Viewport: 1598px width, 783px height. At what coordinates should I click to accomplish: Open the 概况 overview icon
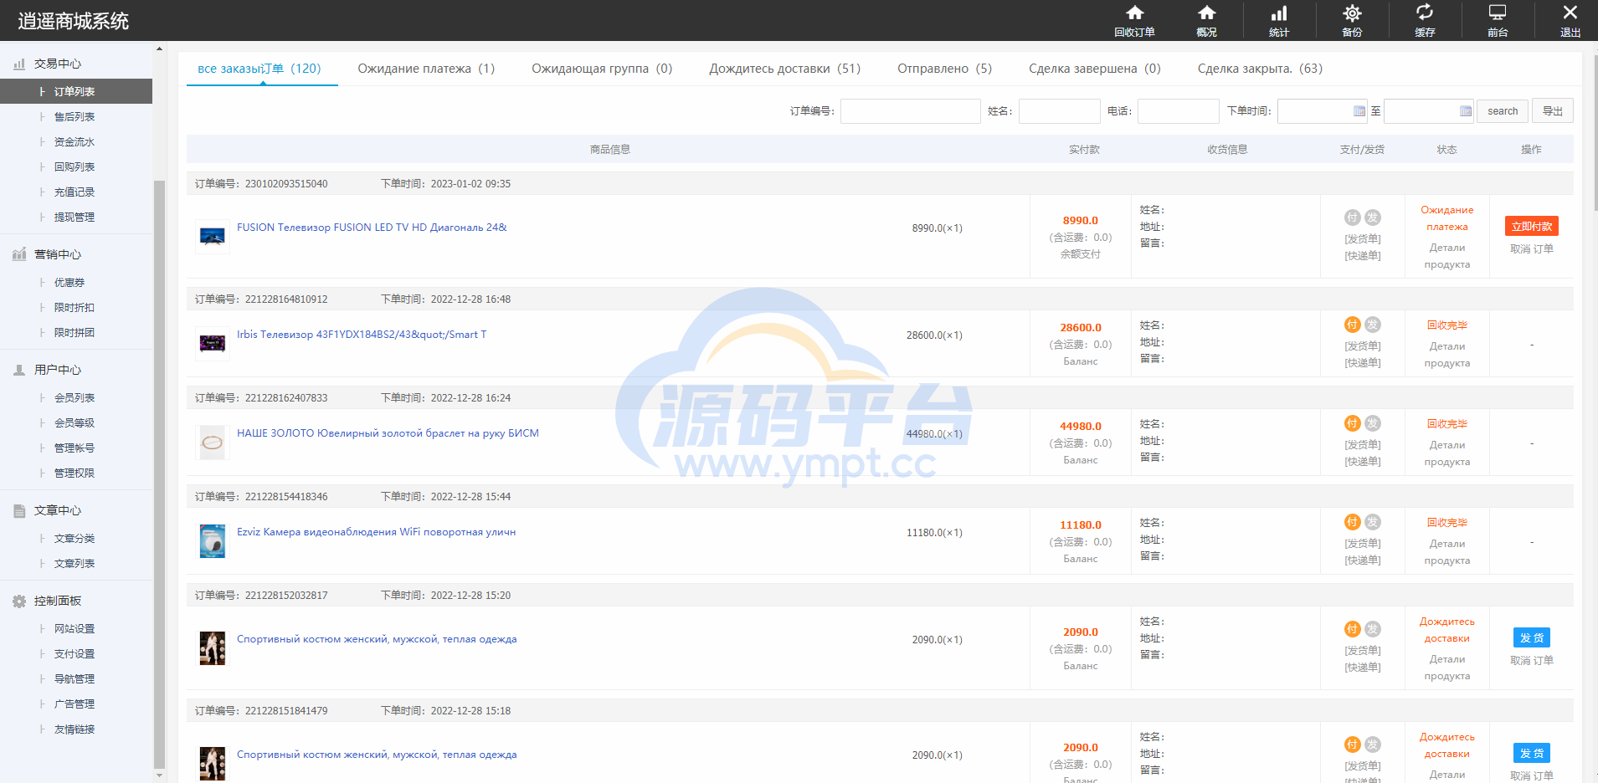coord(1206,13)
